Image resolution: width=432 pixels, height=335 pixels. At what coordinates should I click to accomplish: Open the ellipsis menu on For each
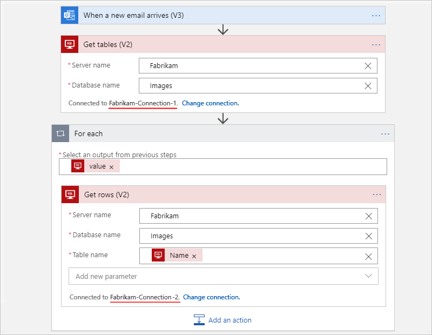coord(385,133)
